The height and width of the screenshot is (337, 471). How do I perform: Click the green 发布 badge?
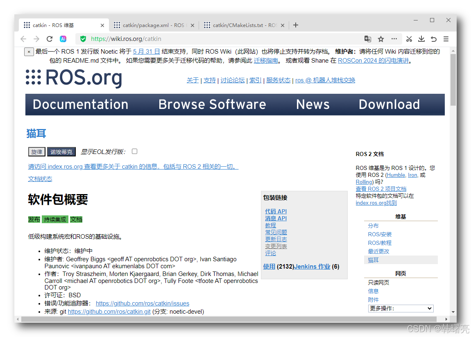34,219
